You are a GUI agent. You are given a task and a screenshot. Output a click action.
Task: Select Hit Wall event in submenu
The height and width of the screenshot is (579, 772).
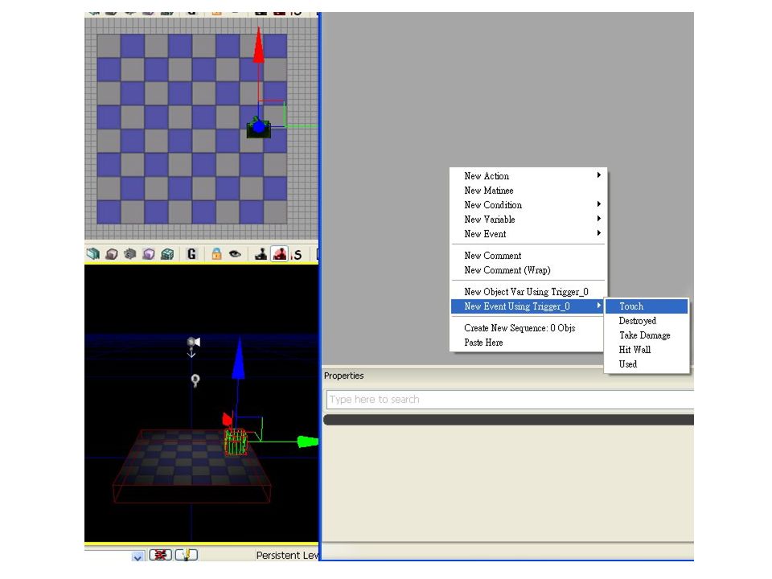click(x=647, y=350)
